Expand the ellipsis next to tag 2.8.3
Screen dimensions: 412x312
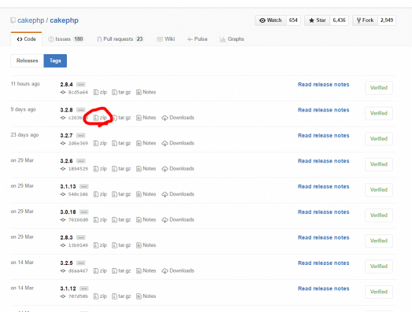[x=80, y=237]
